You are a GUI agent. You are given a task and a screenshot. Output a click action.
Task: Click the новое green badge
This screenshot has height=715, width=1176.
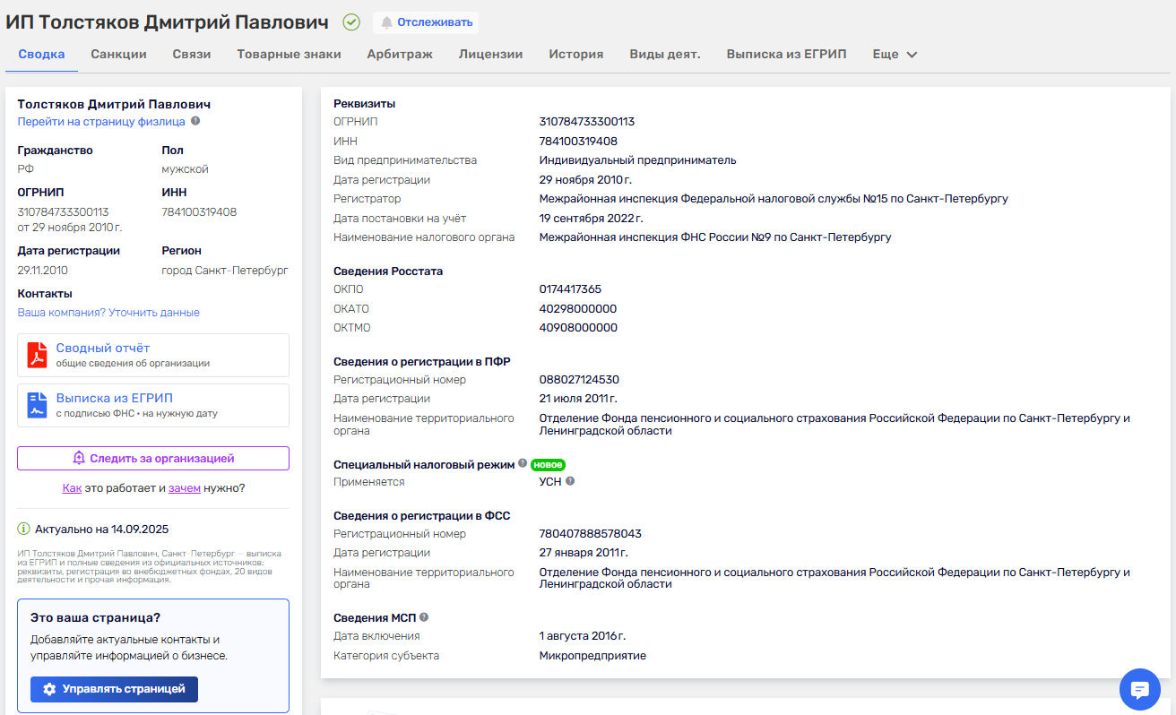point(548,465)
